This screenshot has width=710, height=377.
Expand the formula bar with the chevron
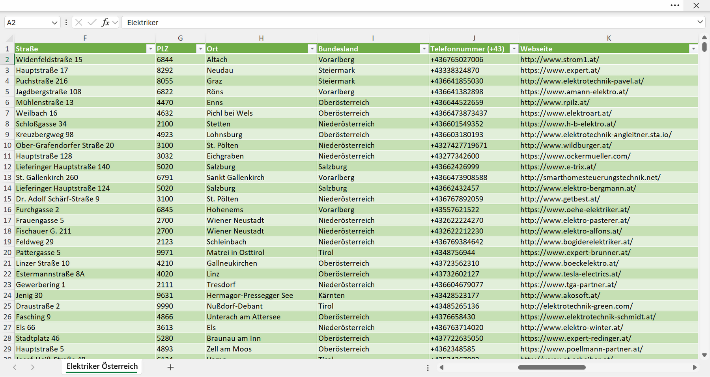click(700, 22)
